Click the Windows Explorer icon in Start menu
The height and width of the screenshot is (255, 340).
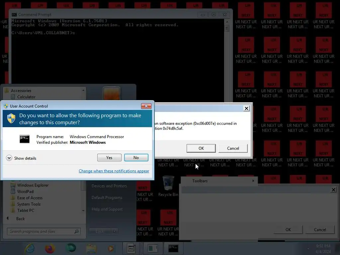[x=13, y=185]
